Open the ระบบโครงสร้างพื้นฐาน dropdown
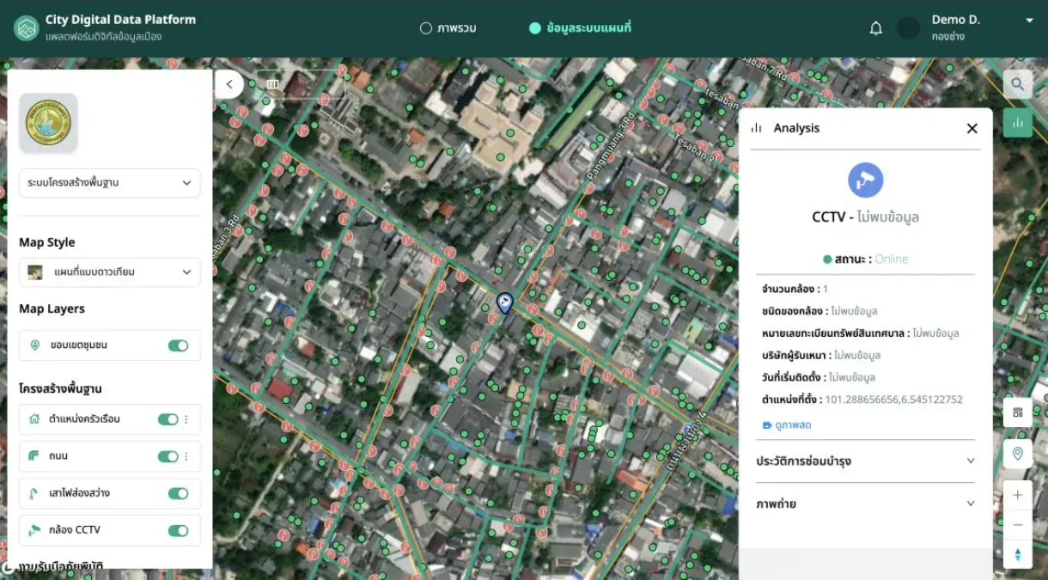 click(x=110, y=183)
